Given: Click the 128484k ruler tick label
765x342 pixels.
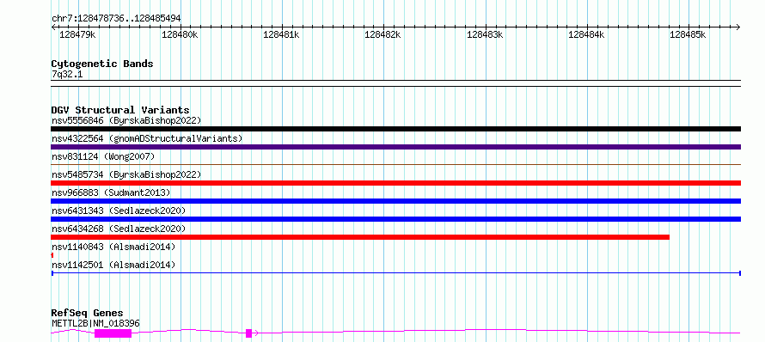Looking at the screenshot, I should tap(586, 34).
